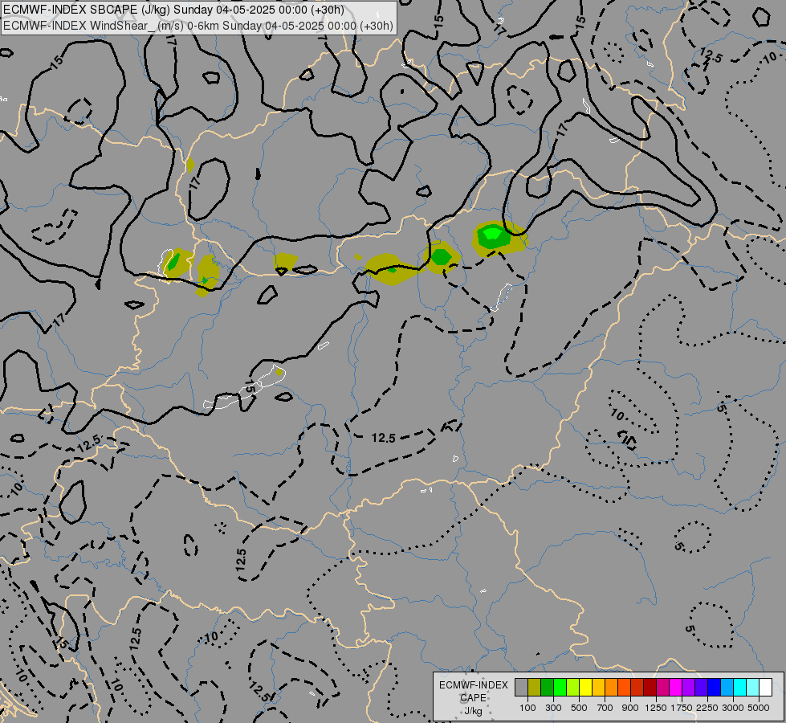The width and height of the screenshot is (786, 723).
Task: Pick the dark maroon-red legend swatch
Action: click(x=650, y=688)
